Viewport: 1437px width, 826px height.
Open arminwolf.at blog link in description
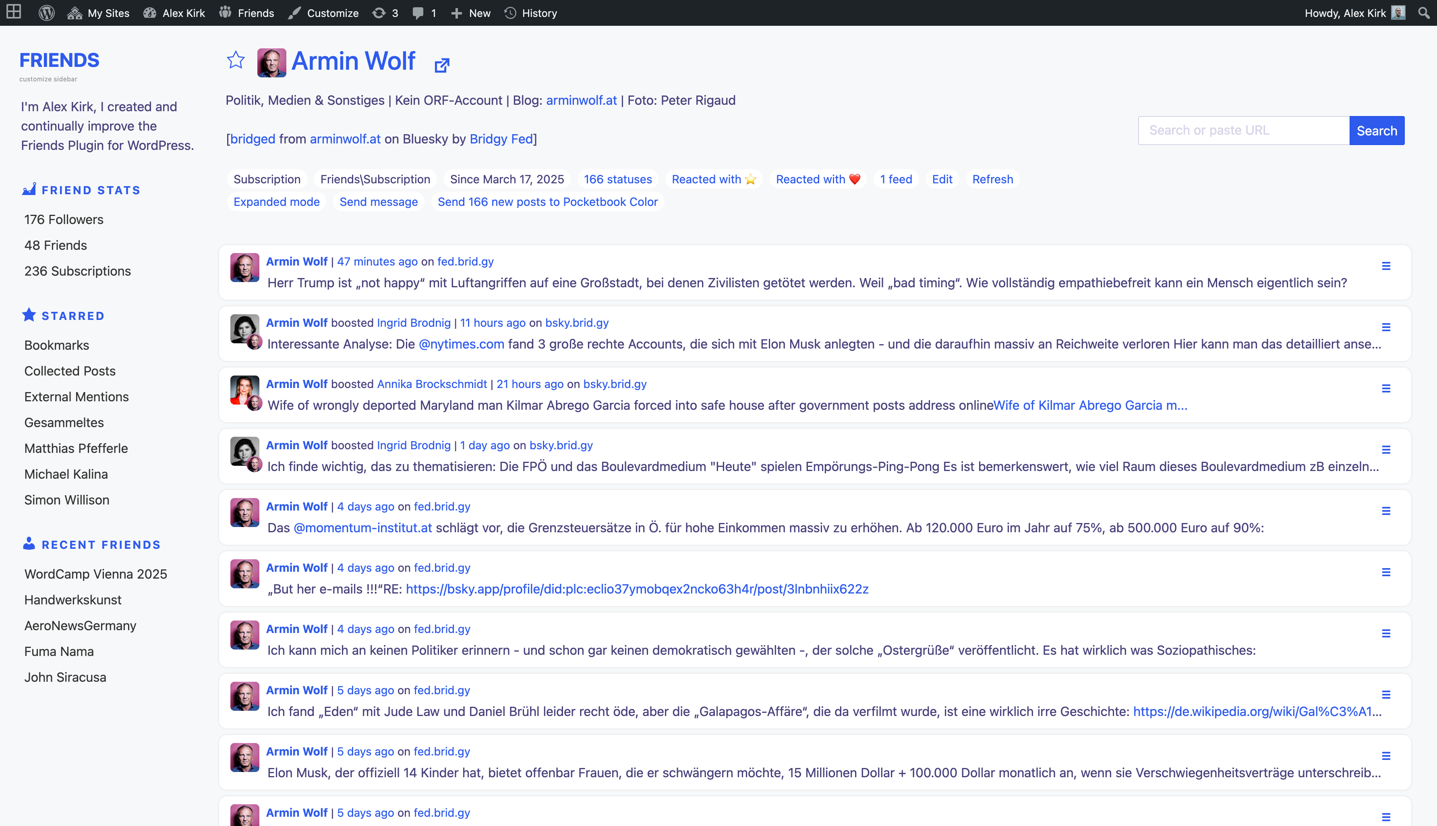pos(581,100)
